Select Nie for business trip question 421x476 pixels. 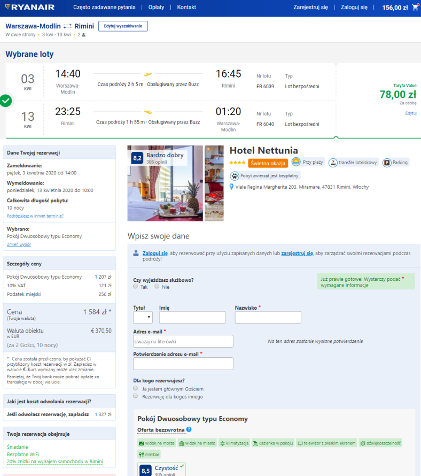point(157,287)
